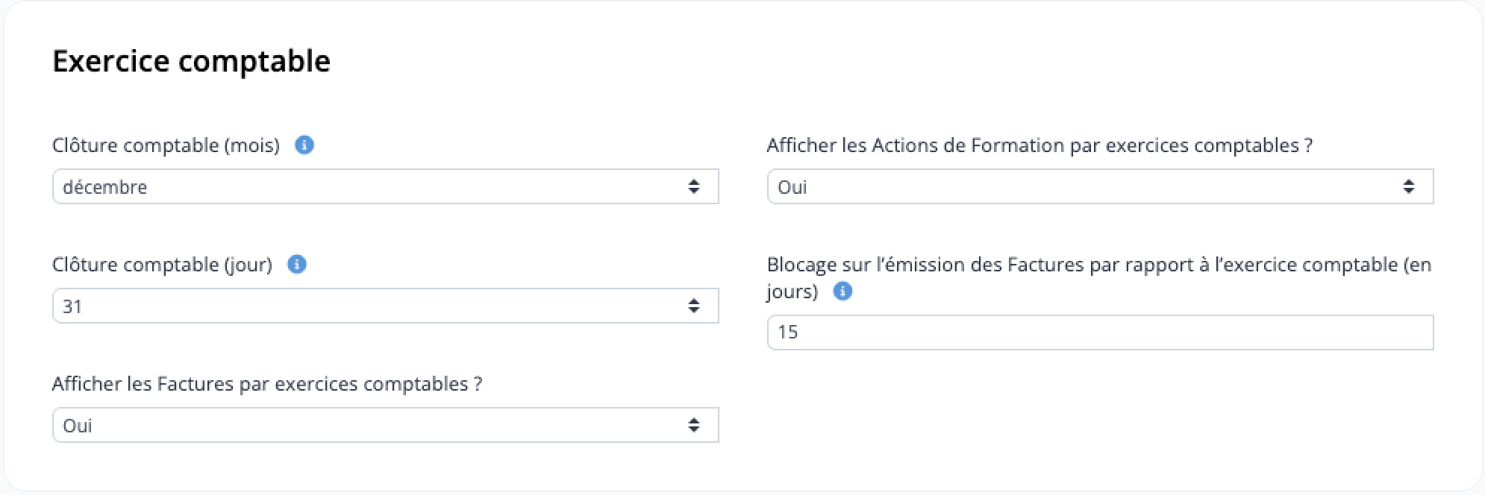This screenshot has height=495, width=1485.
Task: Click arrows on Factures par exercices selector
Action: [694, 425]
